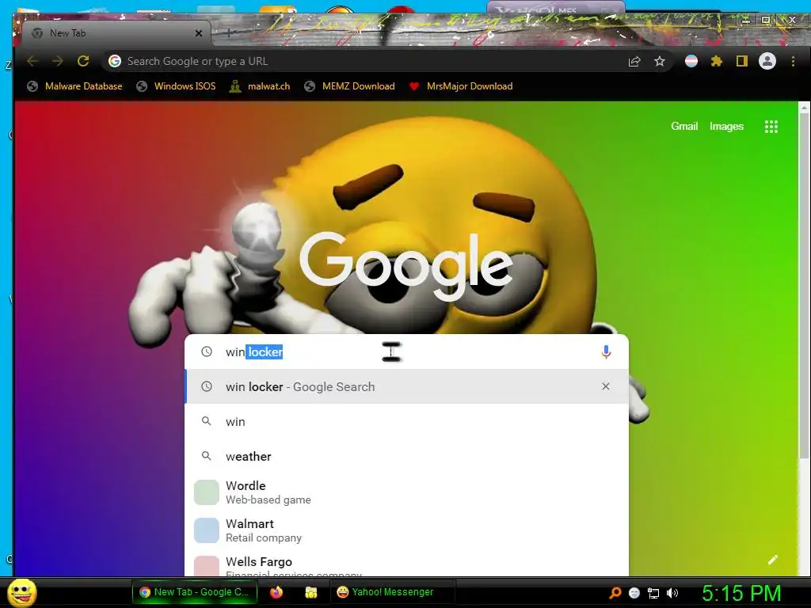Open Malware Database bookmark
This screenshot has width=811, height=608.
coord(75,86)
